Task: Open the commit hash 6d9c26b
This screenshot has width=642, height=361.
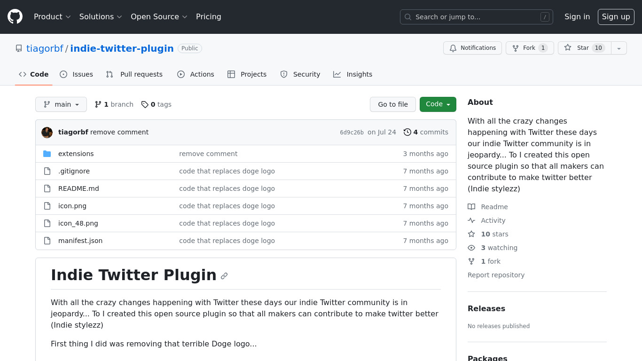Action: click(352, 133)
